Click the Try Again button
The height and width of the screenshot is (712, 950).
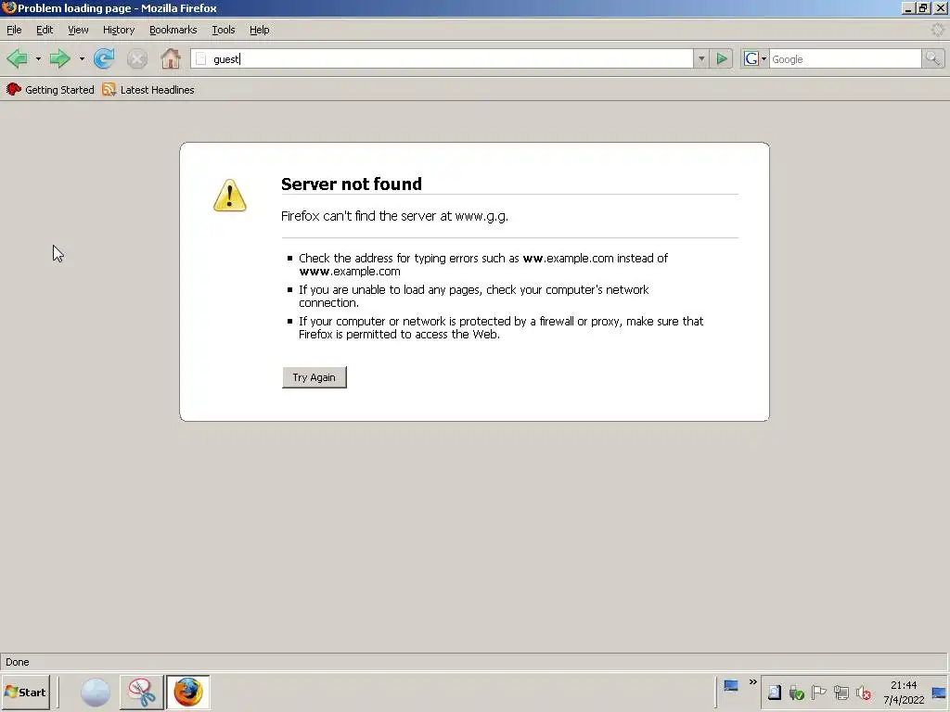coord(314,377)
